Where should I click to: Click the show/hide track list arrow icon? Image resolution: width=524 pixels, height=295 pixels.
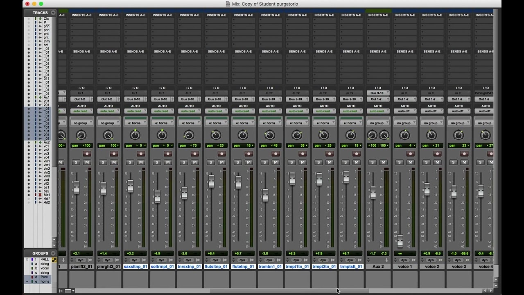coord(61,290)
